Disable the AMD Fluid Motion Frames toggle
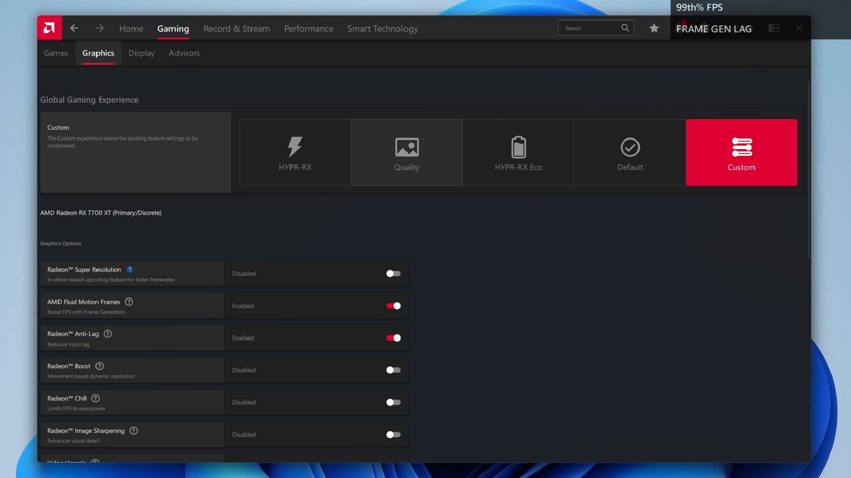Image resolution: width=851 pixels, height=478 pixels. click(393, 305)
